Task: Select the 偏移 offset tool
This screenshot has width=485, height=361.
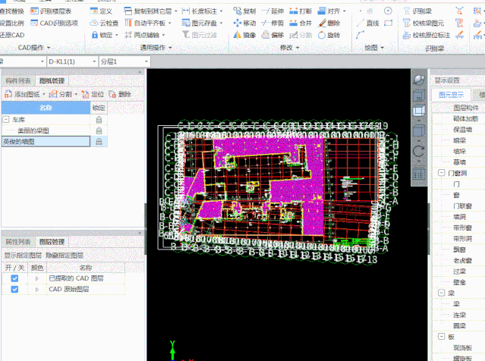Action: (x=272, y=35)
